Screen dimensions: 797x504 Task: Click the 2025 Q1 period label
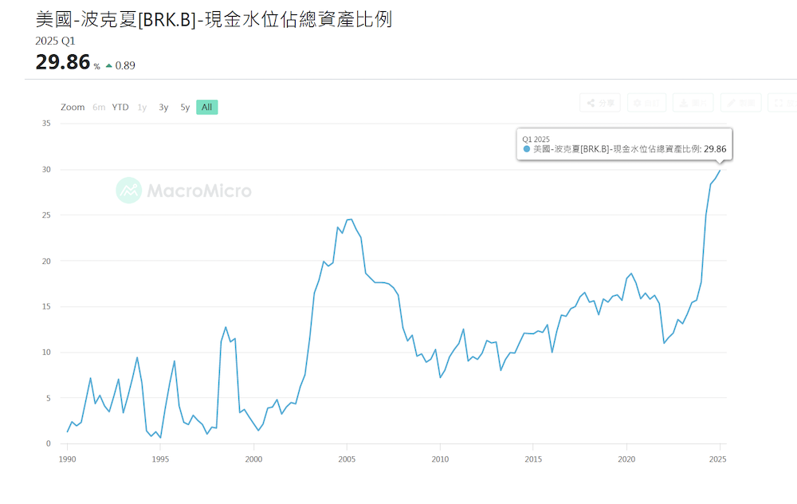pos(55,41)
